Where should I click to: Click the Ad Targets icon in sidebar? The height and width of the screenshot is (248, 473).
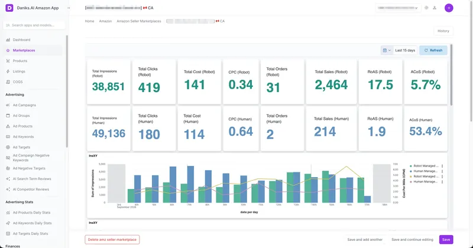[x=8, y=148]
